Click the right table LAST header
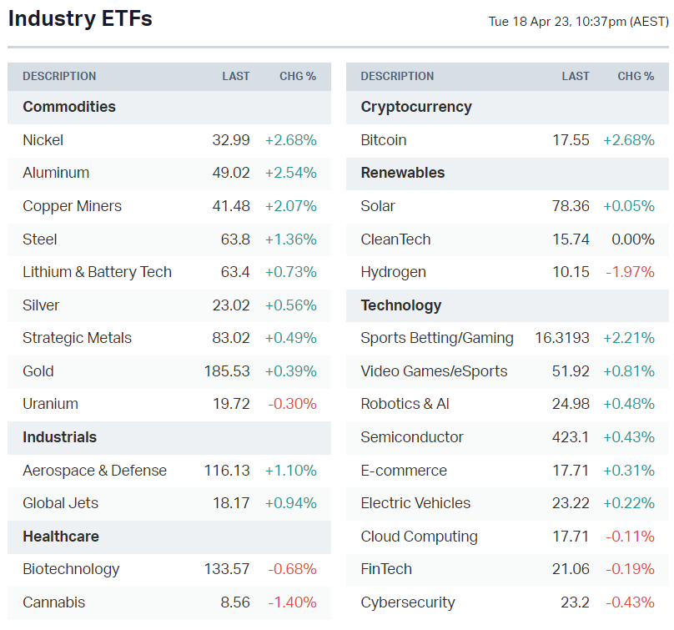 (576, 76)
